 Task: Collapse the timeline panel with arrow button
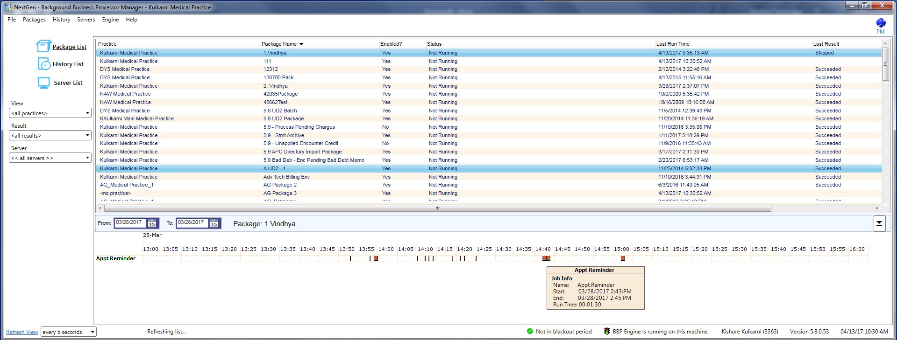click(879, 223)
